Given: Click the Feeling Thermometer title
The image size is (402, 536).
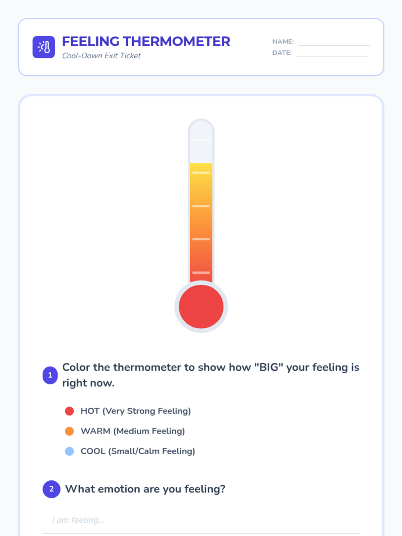Looking at the screenshot, I should point(146,42).
